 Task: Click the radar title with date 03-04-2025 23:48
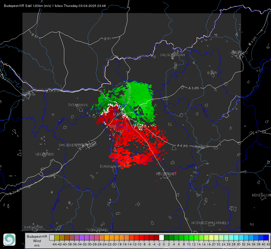pyautogui.click(x=55, y=6)
